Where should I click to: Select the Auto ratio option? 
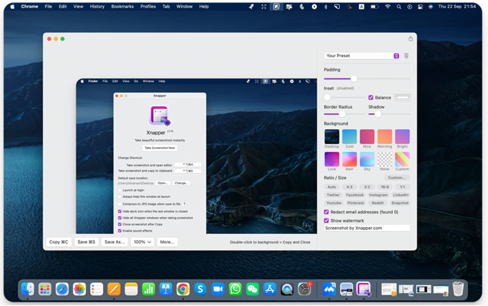click(x=332, y=187)
